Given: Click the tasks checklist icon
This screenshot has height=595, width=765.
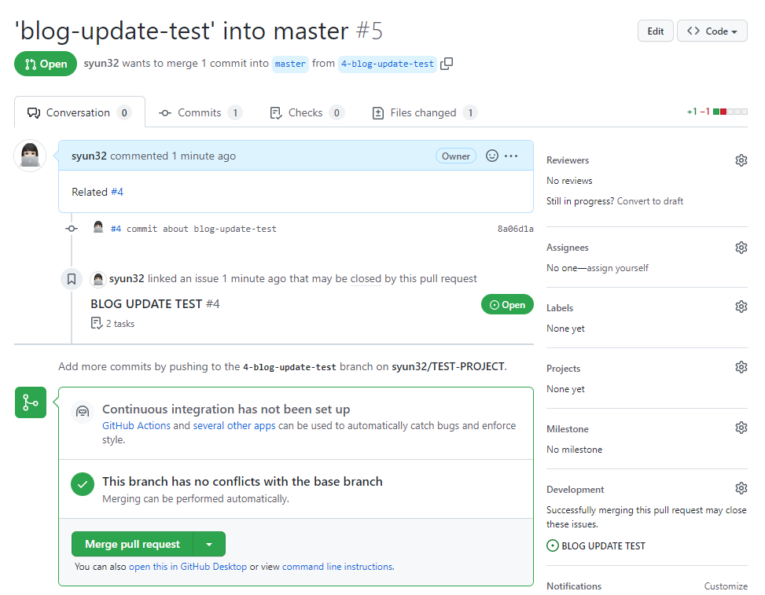Looking at the screenshot, I should [96, 323].
